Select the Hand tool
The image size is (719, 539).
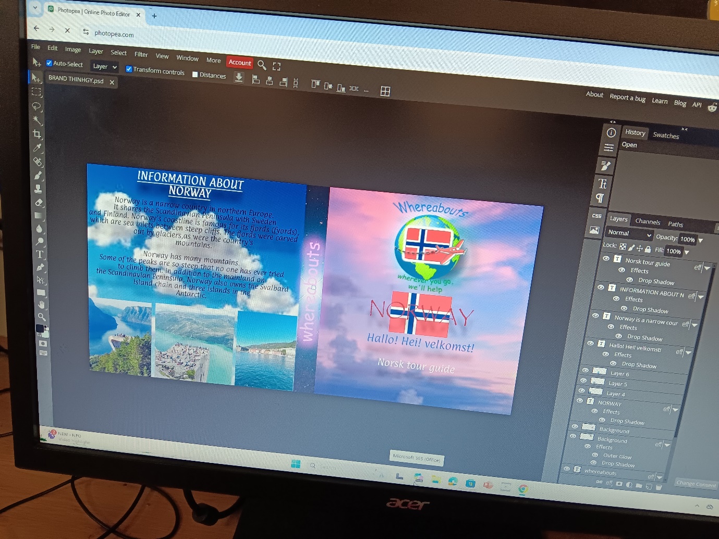(x=41, y=304)
